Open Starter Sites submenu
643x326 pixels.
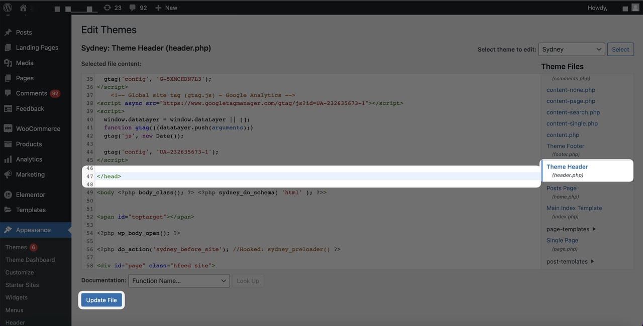pyautogui.click(x=22, y=285)
